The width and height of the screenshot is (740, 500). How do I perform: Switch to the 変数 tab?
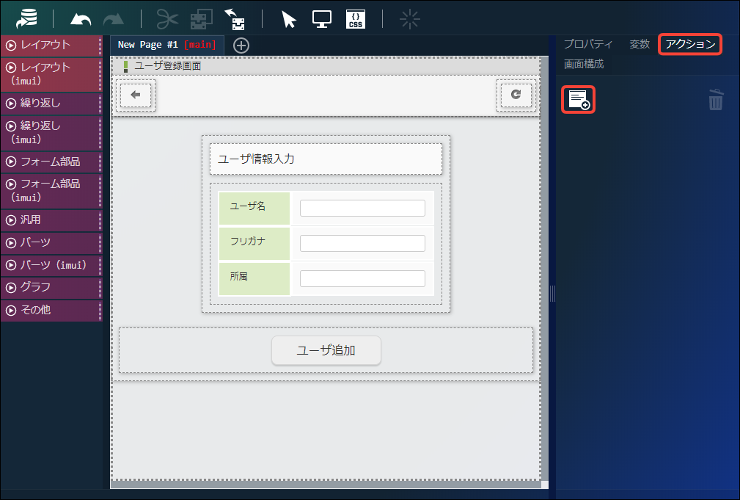[x=640, y=44]
